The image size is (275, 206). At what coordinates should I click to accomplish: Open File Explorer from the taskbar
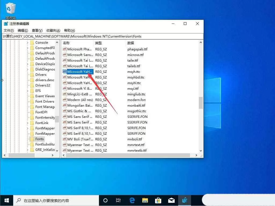pos(145,200)
